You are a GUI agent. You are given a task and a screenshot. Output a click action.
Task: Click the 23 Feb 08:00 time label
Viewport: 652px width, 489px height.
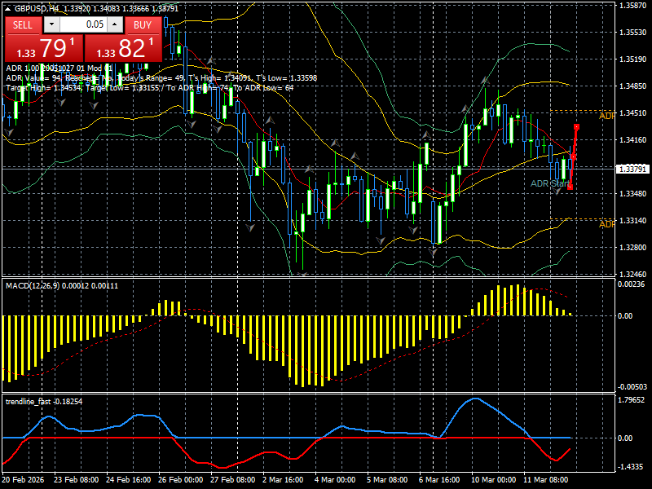(x=76, y=479)
